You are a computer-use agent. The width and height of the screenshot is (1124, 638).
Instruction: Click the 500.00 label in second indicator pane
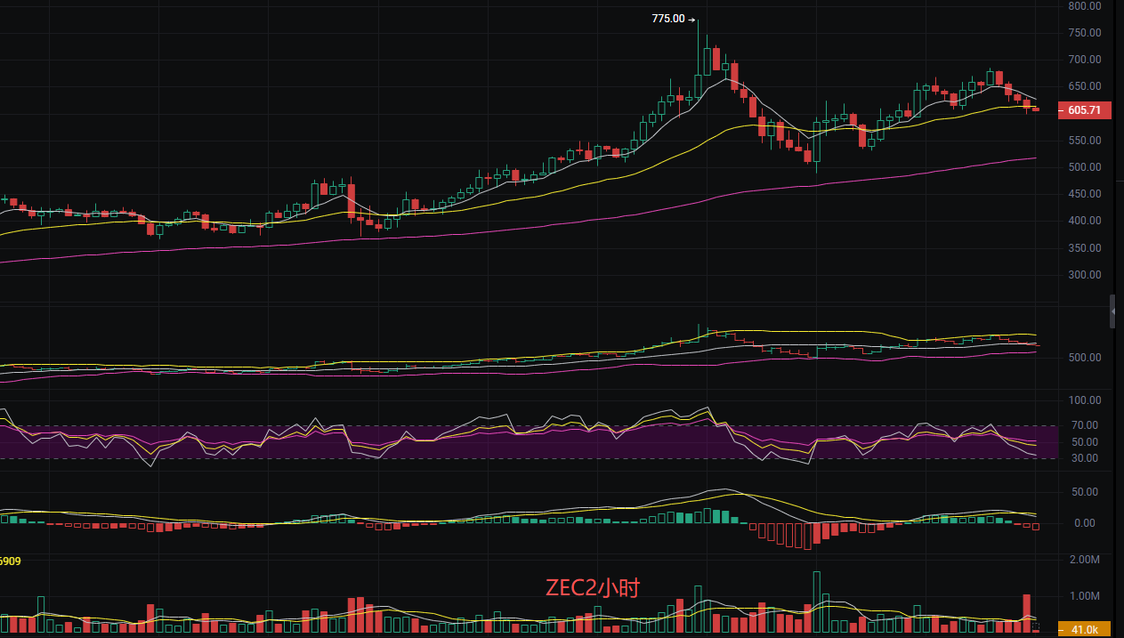[1085, 358]
